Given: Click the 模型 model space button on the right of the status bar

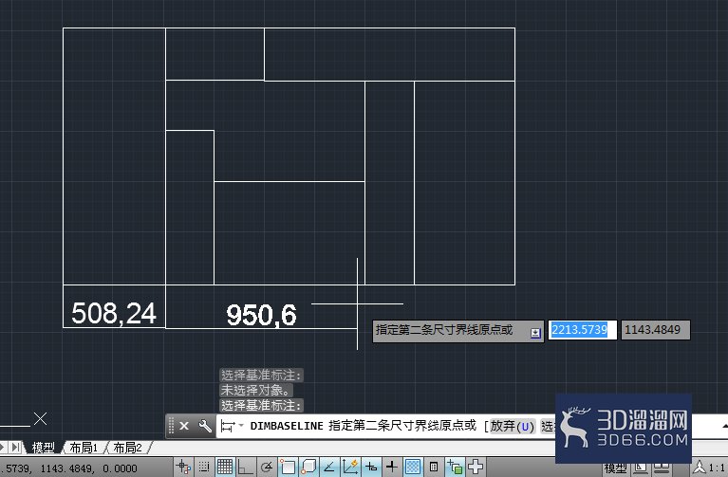Looking at the screenshot, I should (615, 468).
